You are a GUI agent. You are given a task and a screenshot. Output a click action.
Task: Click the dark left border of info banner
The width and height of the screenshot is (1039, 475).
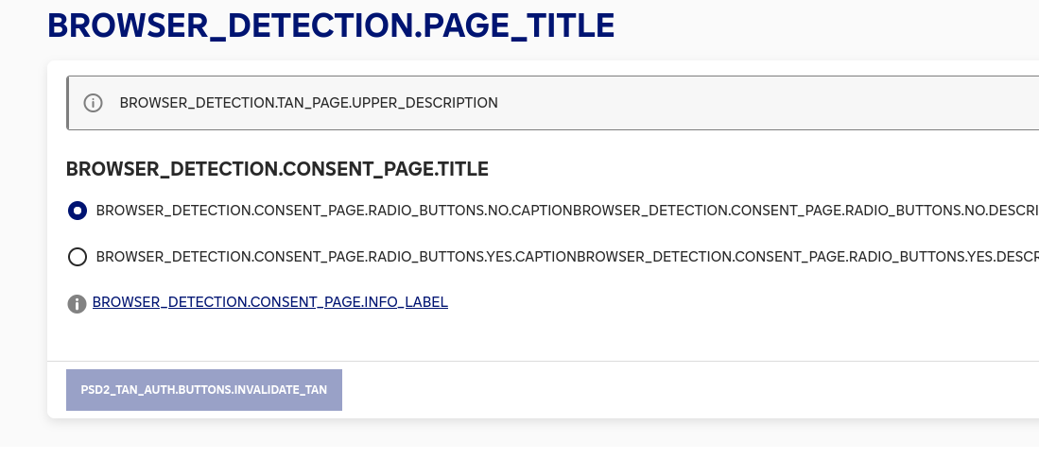coord(67,103)
